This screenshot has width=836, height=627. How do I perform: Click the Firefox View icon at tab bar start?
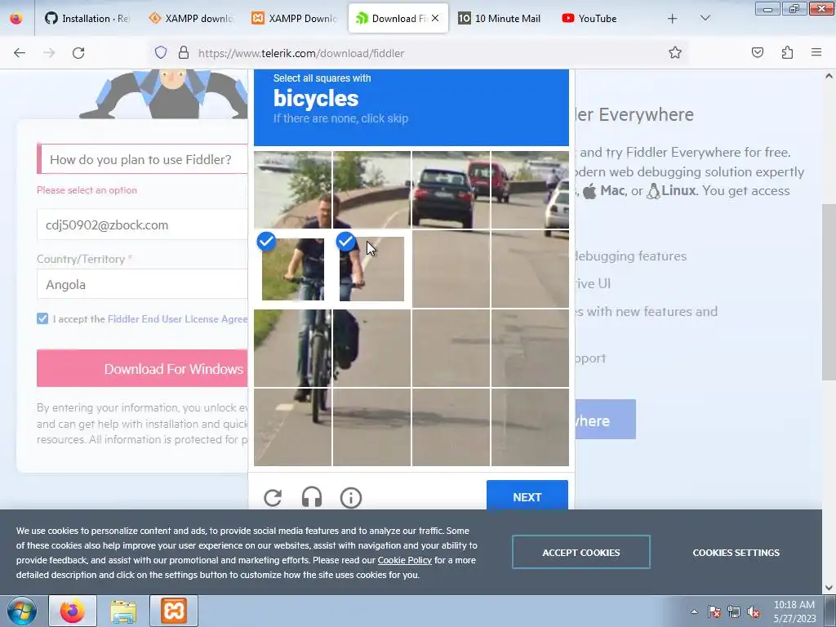tap(16, 19)
